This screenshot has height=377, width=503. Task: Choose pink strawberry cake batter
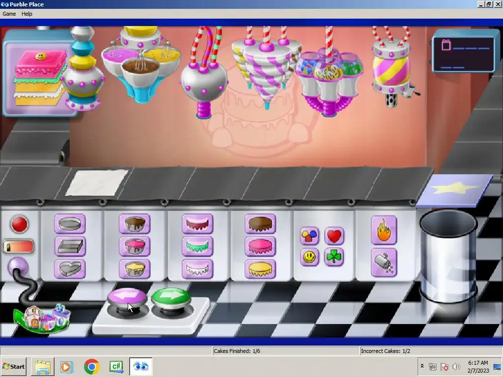(x=135, y=246)
